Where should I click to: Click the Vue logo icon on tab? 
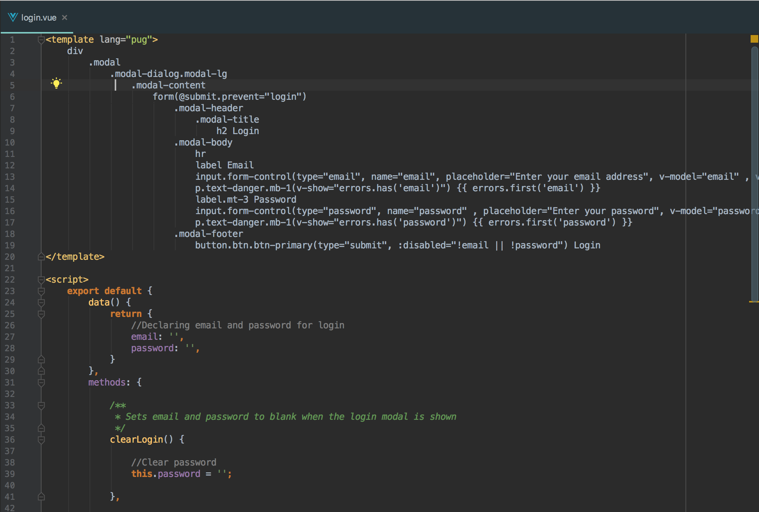13,17
